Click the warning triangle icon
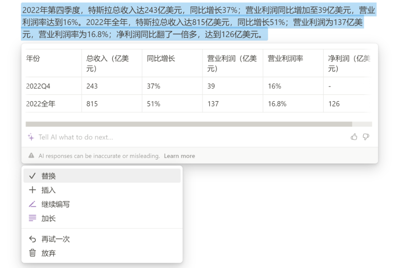 pos(31,156)
